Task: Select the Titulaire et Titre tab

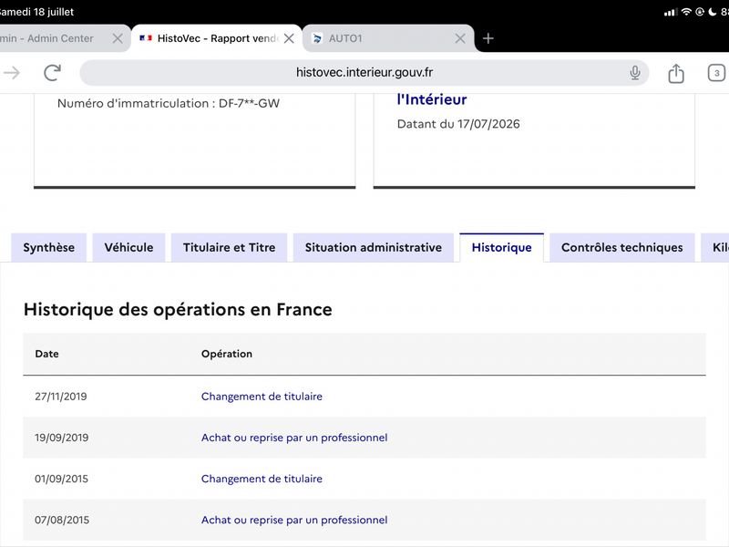Action: [x=230, y=247]
